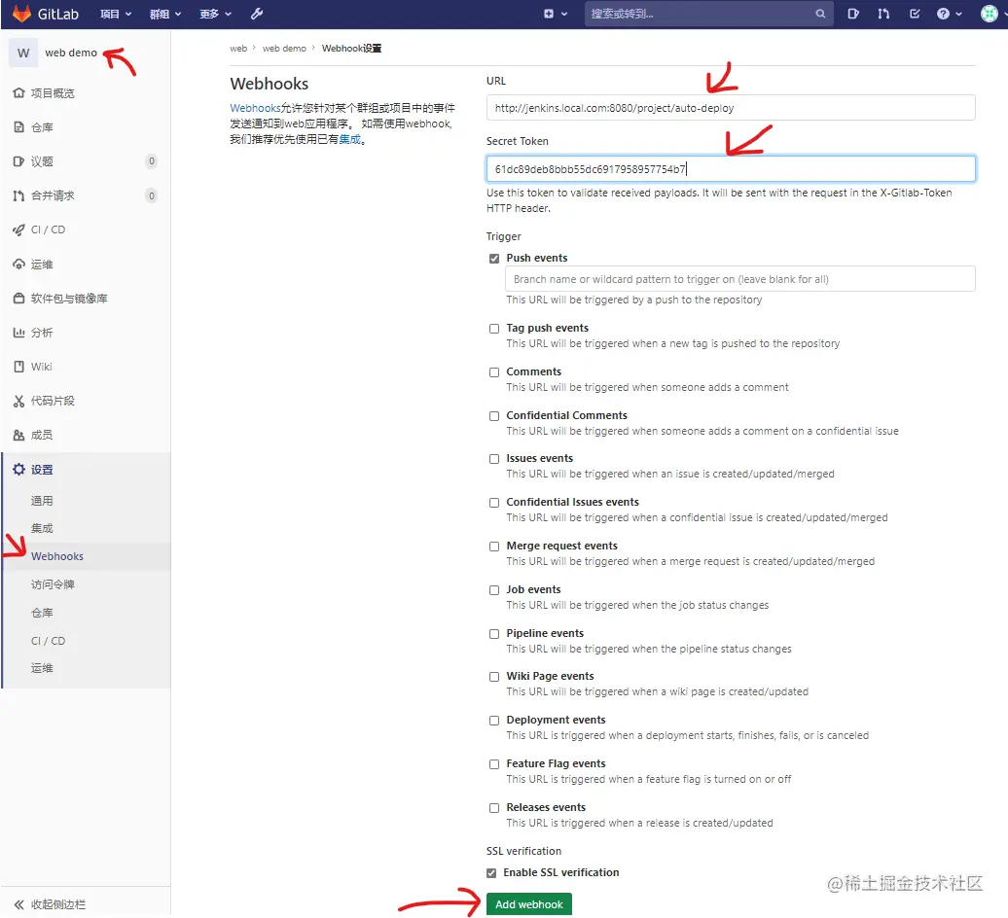Check Feature Flag events checkbox

coord(493,763)
